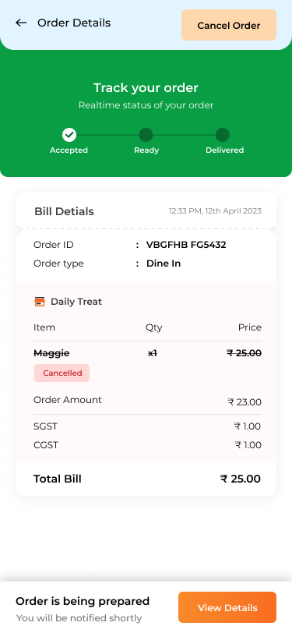Screen dimensions: 292x633
Task: Click the Total Bill amount ₹ 25.00
Action: tap(241, 479)
